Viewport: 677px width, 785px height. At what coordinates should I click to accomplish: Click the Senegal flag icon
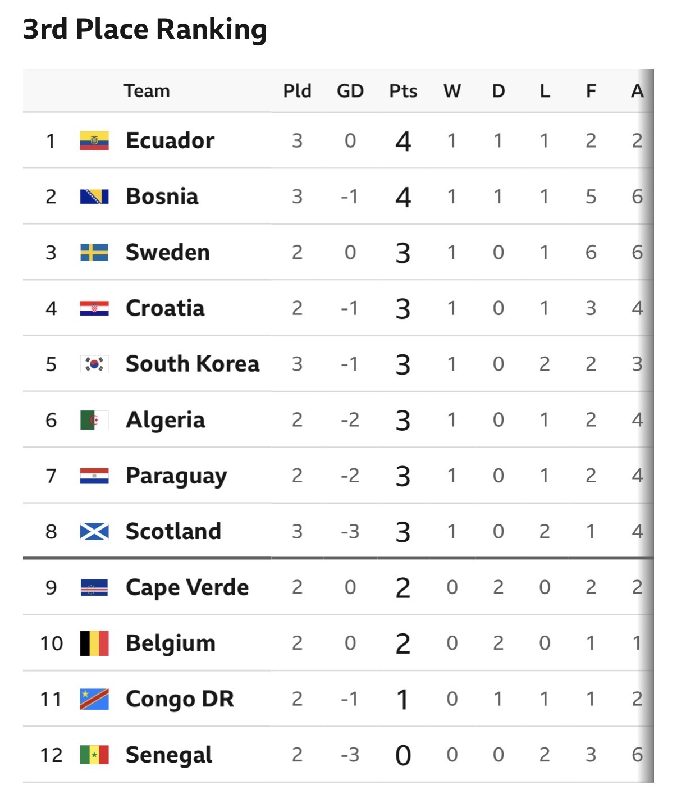coord(94,755)
